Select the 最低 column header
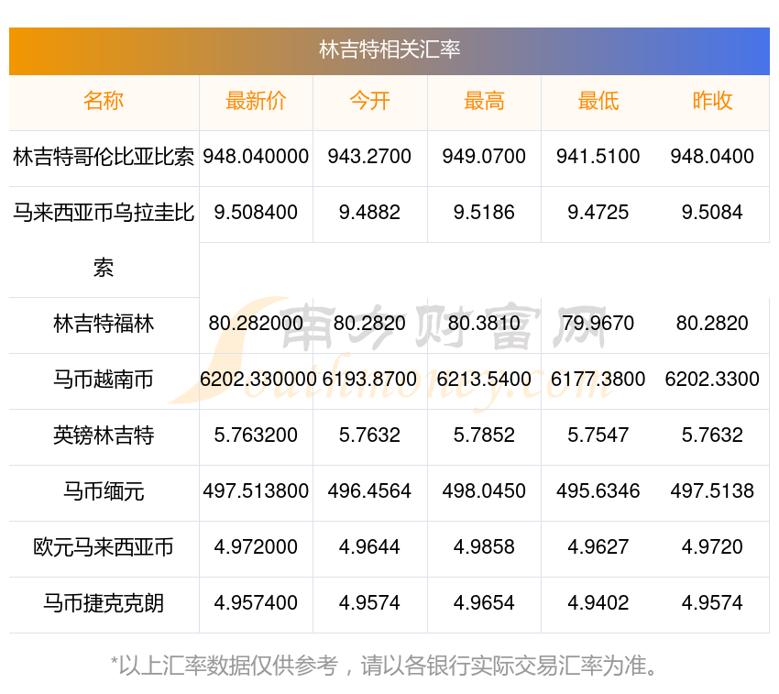779x694 pixels. [598, 101]
